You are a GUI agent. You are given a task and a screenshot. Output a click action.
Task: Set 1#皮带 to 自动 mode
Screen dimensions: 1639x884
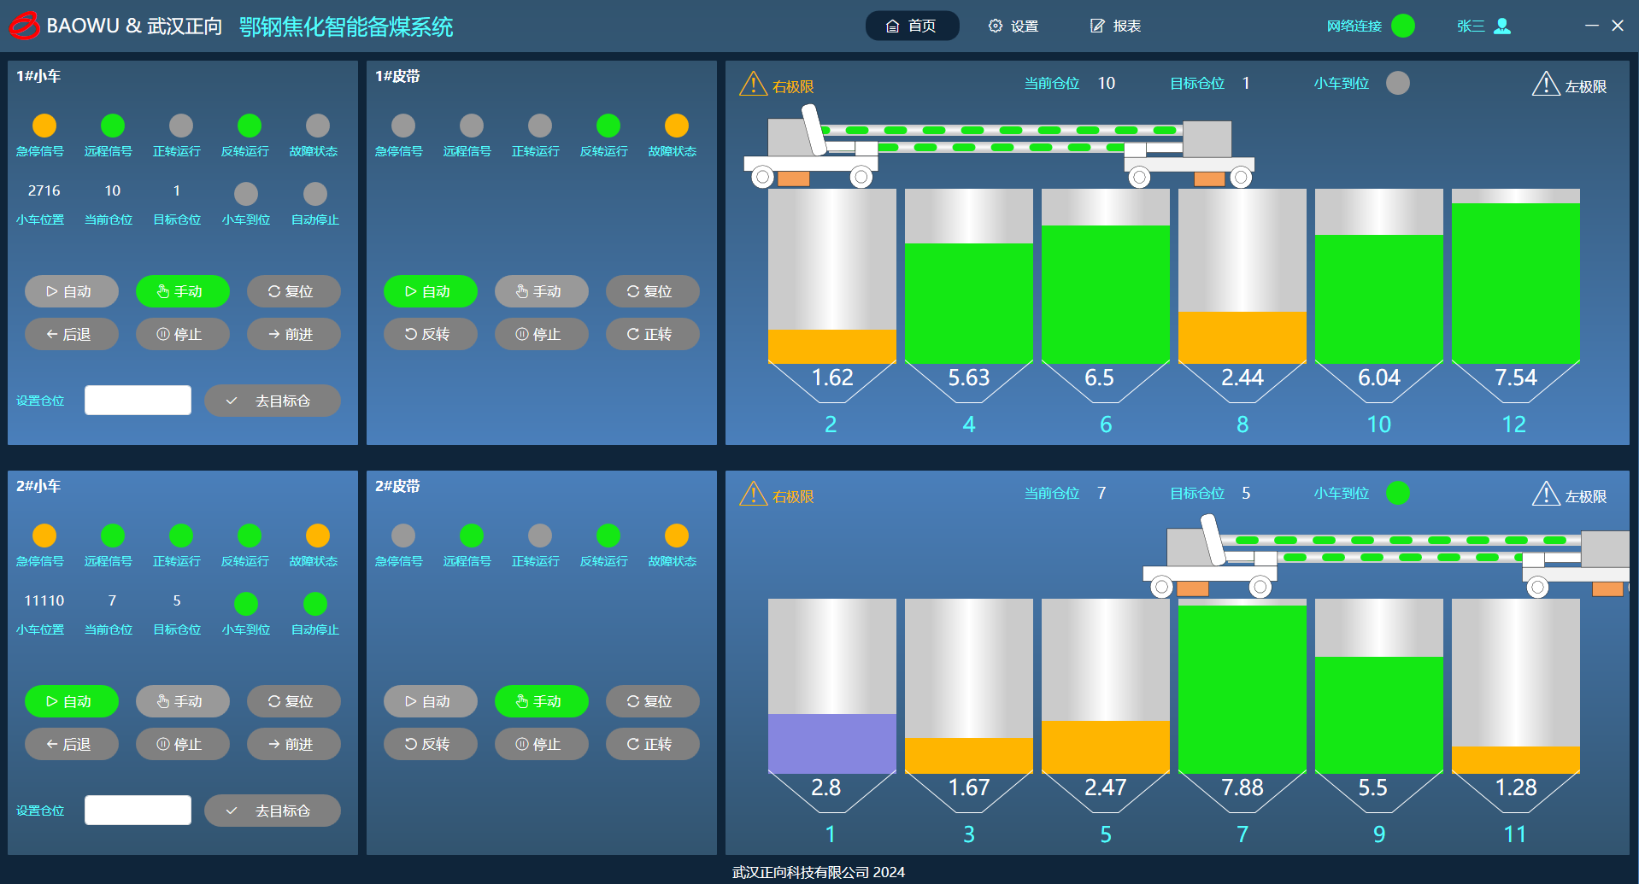(x=430, y=291)
